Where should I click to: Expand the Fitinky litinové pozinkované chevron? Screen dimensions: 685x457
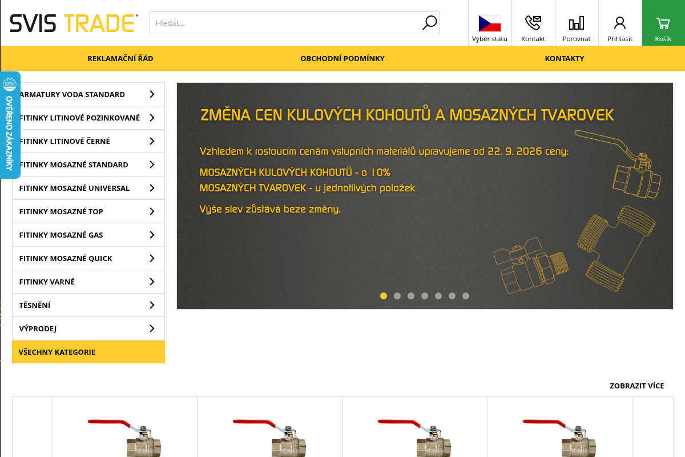(152, 118)
